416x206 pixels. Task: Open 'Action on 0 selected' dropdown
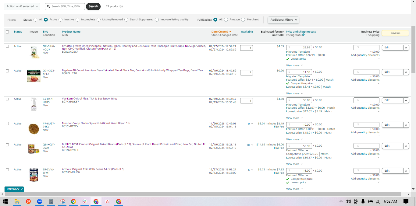coord(22,6)
